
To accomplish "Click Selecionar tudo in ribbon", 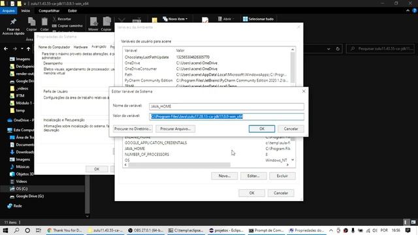I will 259,19.
